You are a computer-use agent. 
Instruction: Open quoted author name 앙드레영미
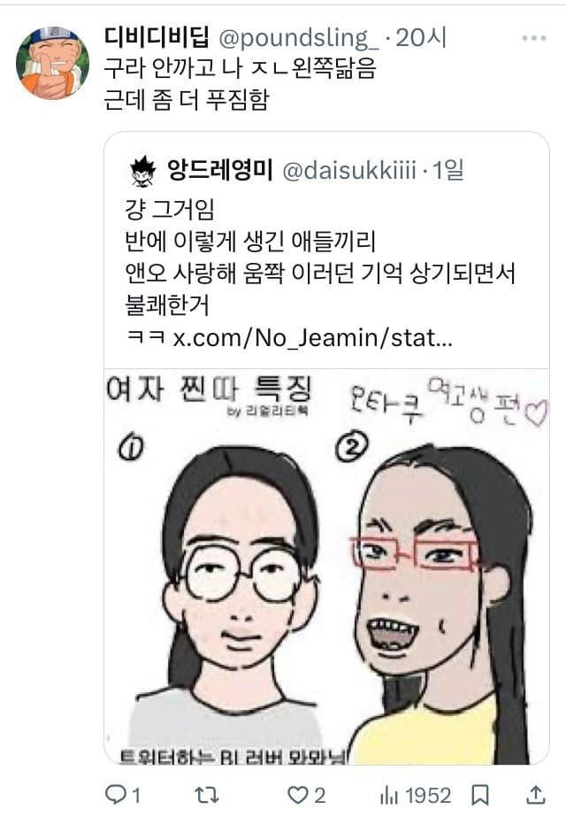pos(219,169)
